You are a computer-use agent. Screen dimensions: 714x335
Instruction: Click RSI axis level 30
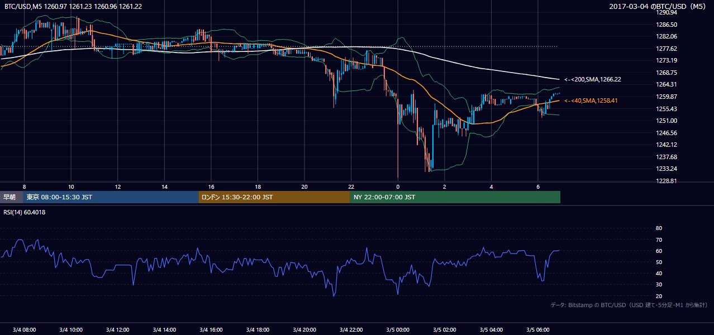[659, 285]
